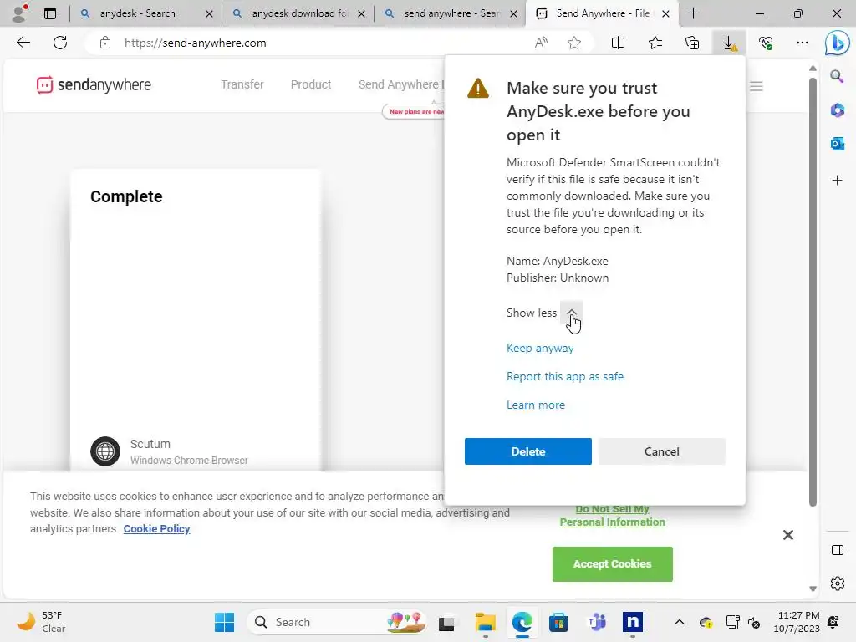Open Task View on the taskbar
This screenshot has width=856, height=642.
coord(446,622)
